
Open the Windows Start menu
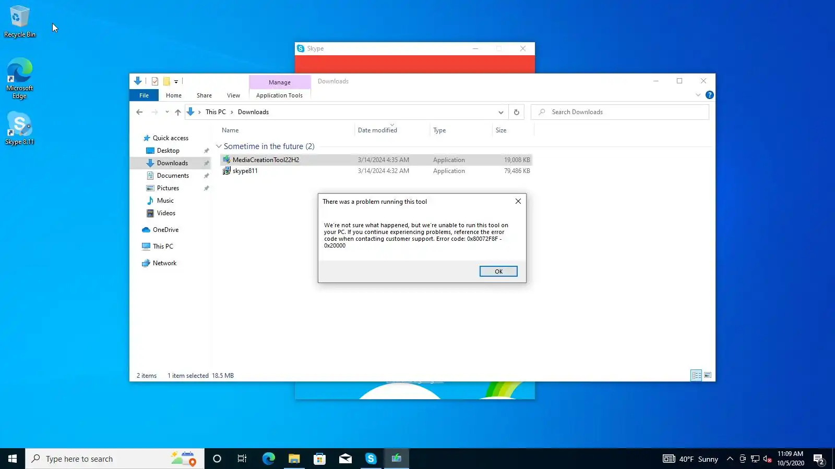tap(13, 459)
